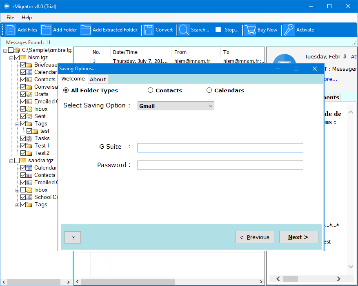Image resolution: width=358 pixels, height=286 pixels.
Task: Click the Activate key icon
Action: point(289,30)
